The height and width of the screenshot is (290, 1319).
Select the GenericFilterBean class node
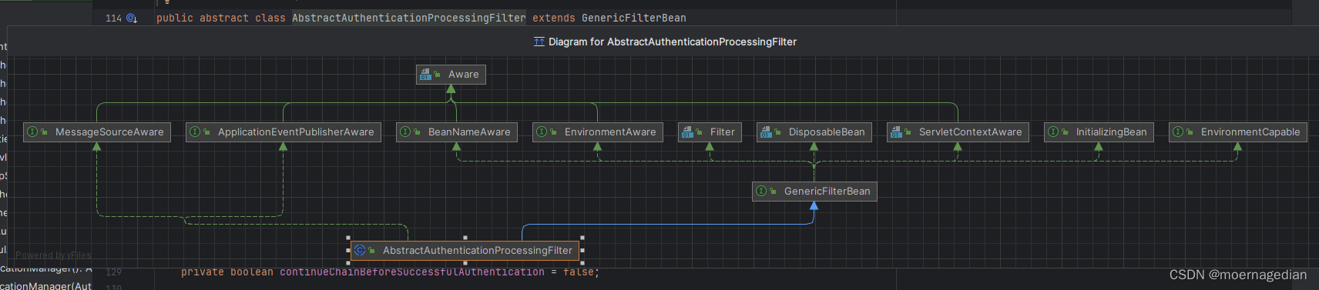(x=814, y=192)
